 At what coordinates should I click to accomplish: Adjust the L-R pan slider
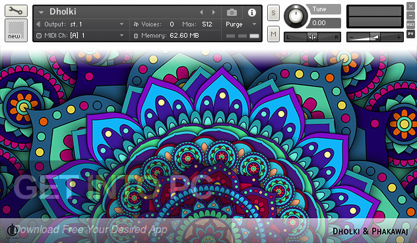312,37
